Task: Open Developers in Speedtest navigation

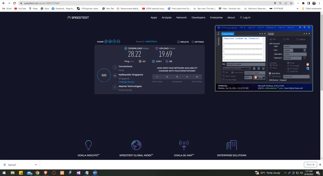Action: pyautogui.click(x=198, y=18)
